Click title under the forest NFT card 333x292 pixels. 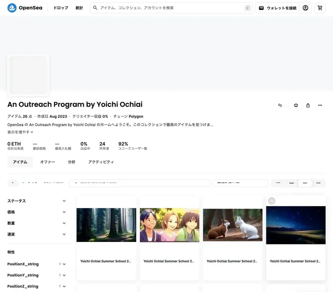point(106,261)
